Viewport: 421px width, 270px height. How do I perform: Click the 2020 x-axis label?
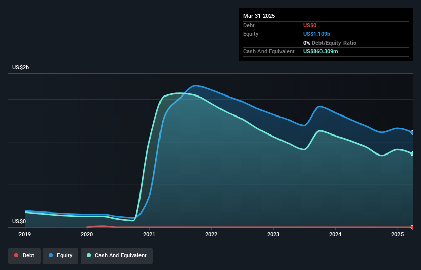point(87,234)
